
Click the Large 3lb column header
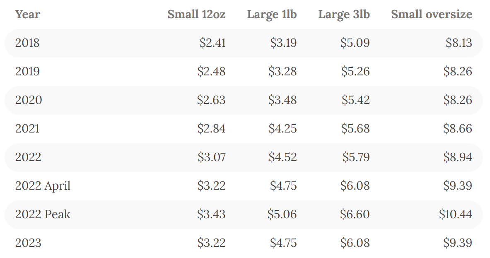pos(344,14)
